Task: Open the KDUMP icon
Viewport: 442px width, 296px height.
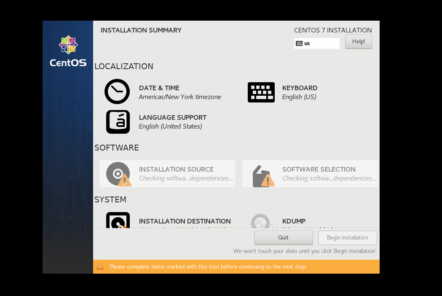Action: (x=260, y=221)
